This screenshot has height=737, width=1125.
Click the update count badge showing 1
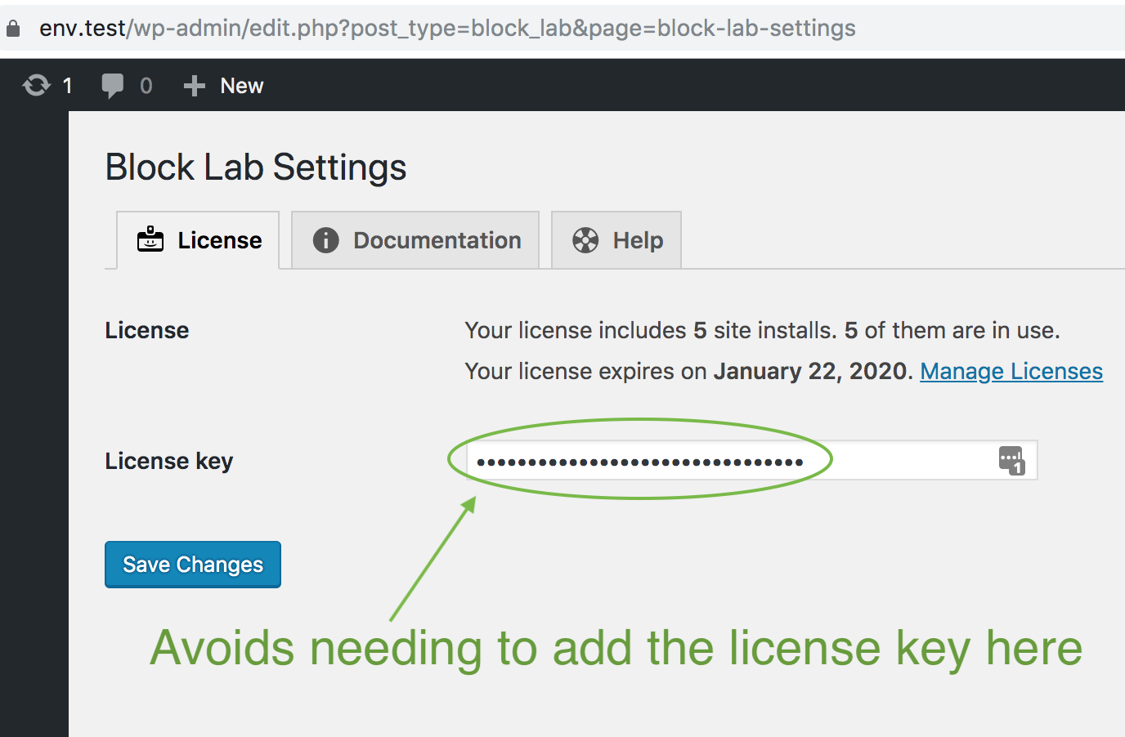(68, 85)
